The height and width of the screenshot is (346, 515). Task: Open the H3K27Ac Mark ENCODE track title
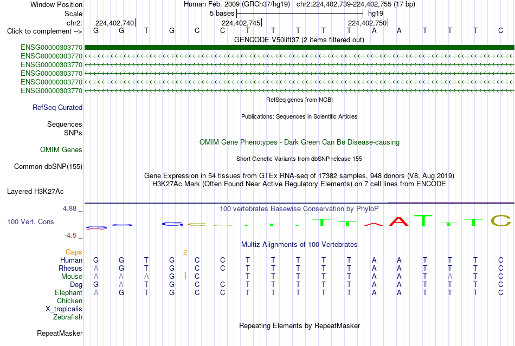[299, 184]
